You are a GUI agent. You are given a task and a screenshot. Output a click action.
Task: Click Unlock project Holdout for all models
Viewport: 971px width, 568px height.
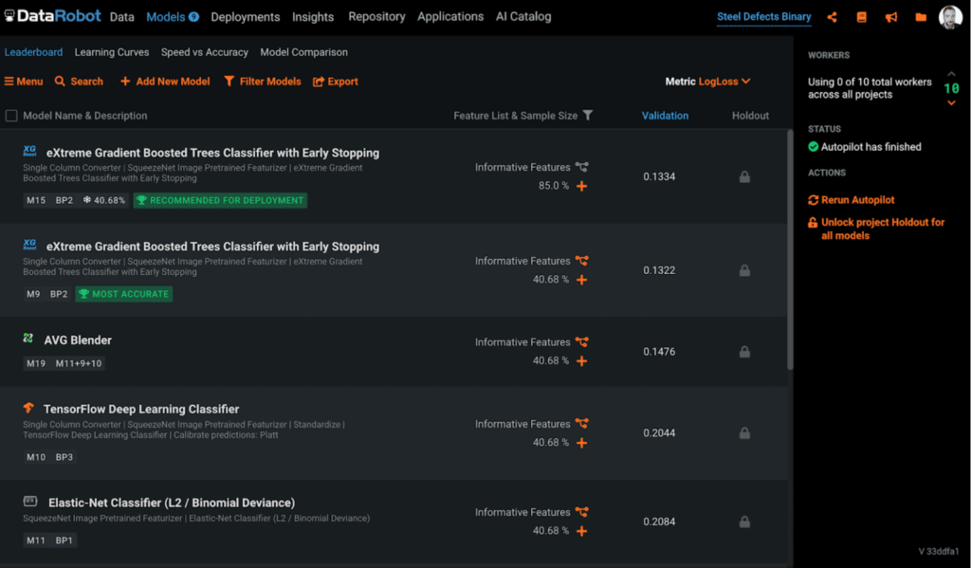pyautogui.click(x=877, y=229)
